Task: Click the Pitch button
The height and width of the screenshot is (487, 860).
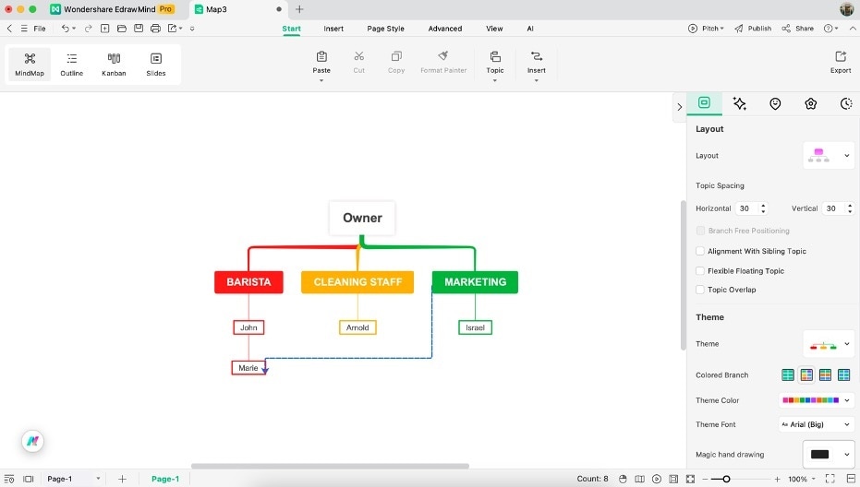Action: pos(706,29)
